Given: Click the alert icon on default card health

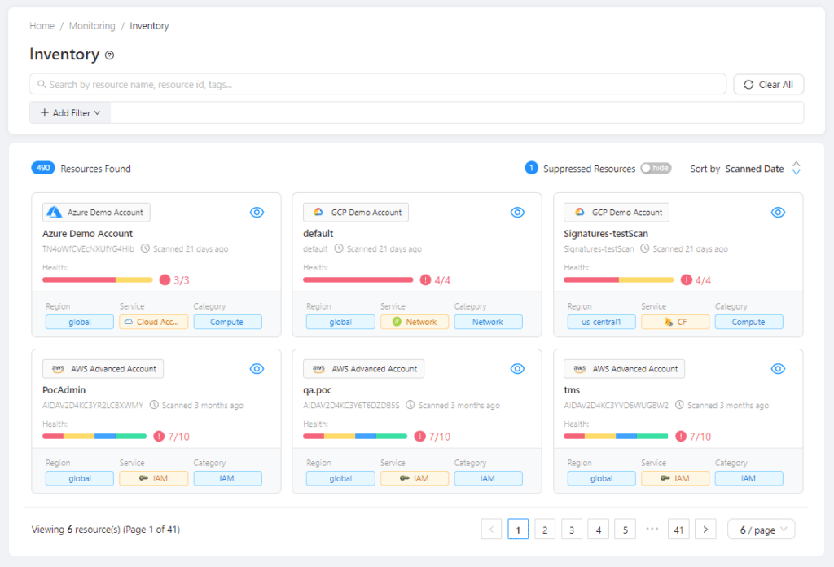Looking at the screenshot, I should (425, 279).
